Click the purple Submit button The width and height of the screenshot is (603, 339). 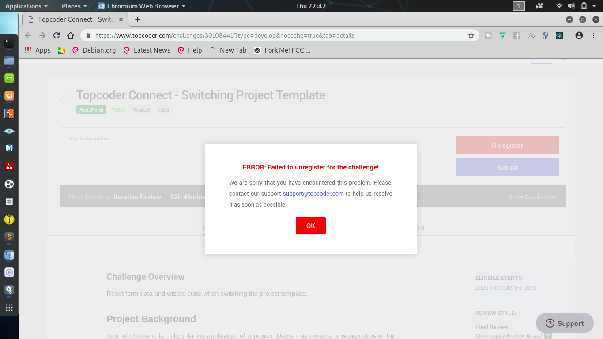click(x=507, y=167)
